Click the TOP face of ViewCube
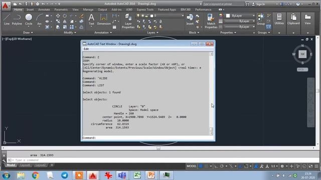The height and width of the screenshot is (180, 321). click(x=302, y=54)
